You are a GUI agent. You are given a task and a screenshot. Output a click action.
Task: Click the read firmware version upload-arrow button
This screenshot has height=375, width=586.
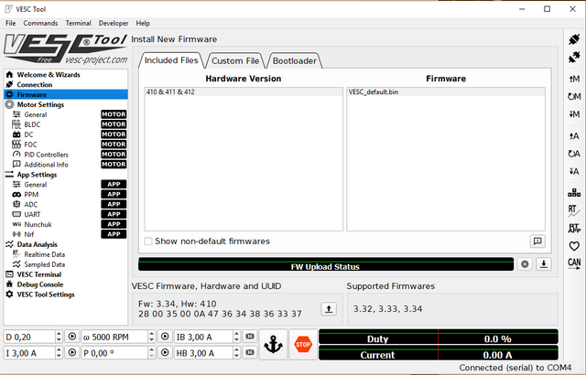click(x=329, y=309)
